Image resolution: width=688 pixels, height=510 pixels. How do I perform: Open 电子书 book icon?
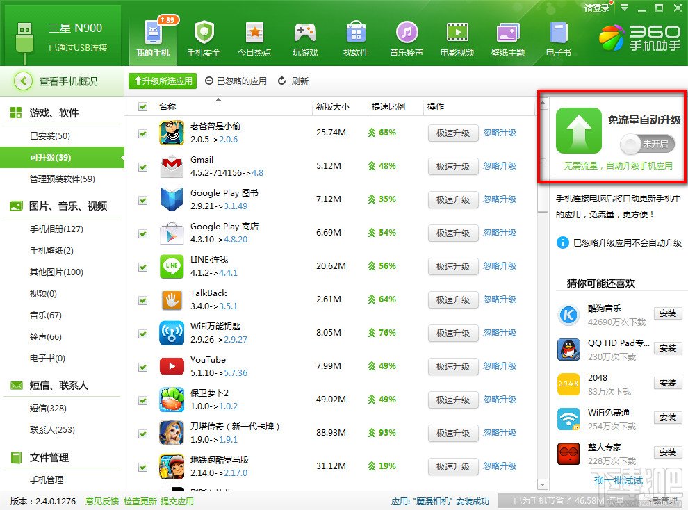click(x=559, y=32)
